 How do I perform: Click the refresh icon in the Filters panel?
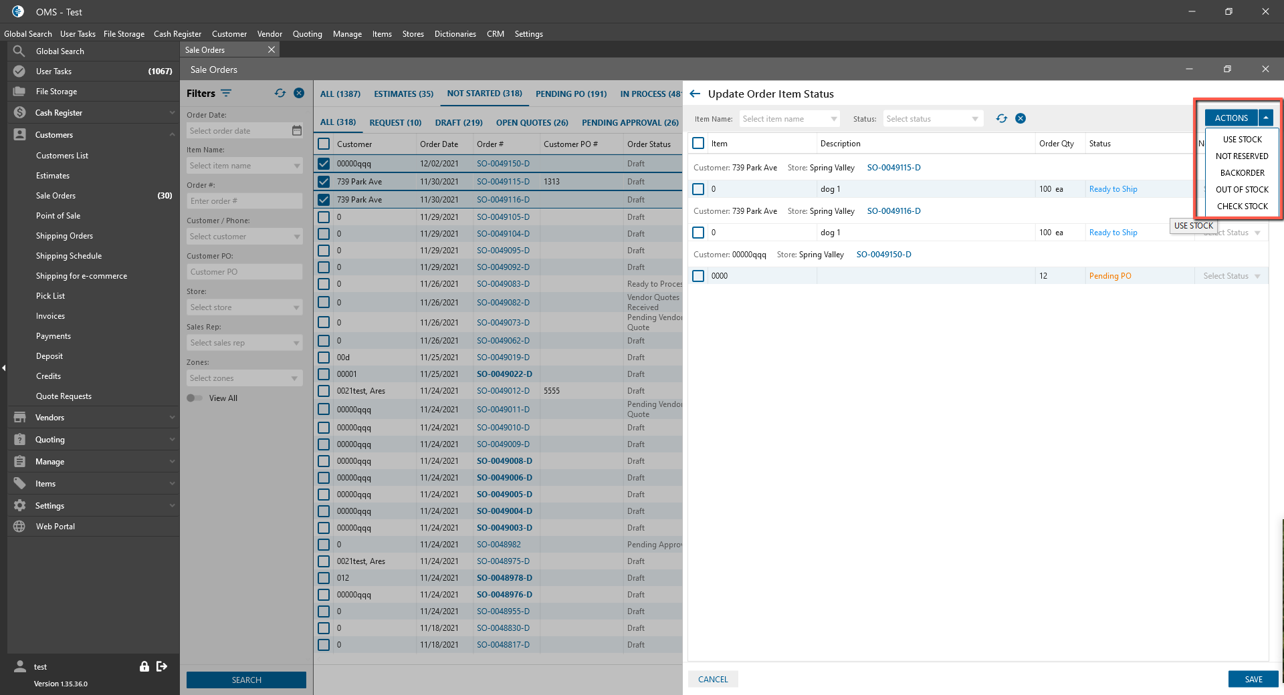click(280, 94)
